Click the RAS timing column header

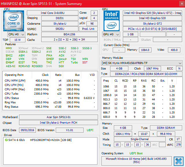tap(144, 81)
